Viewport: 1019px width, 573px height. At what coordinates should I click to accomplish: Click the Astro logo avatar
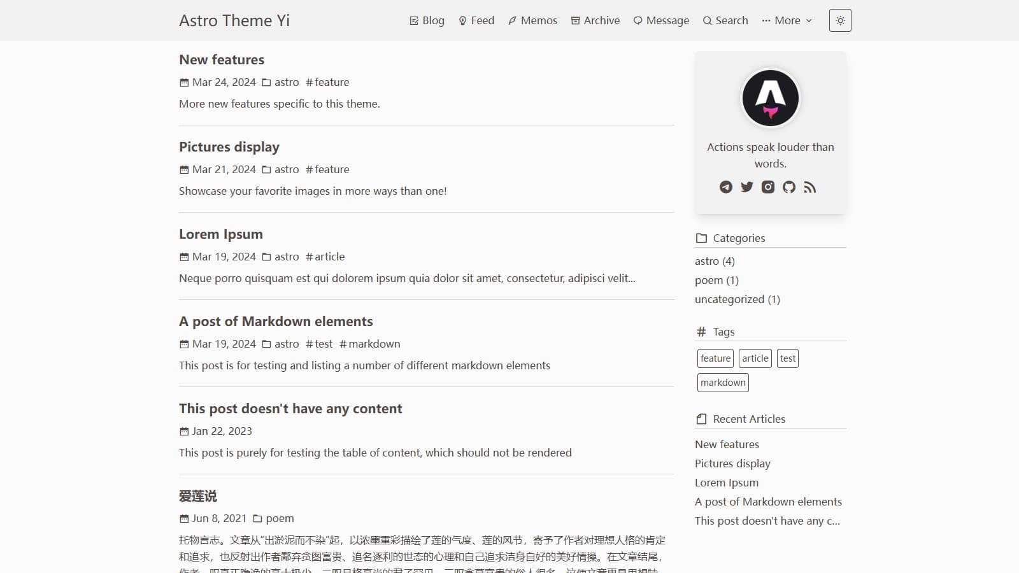click(770, 98)
